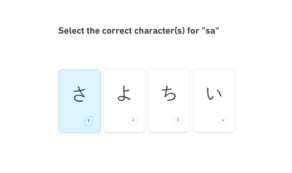Screen dimensions: 292x173
Task: Click the quoted "sa" in the prompt
Action: 210,31
